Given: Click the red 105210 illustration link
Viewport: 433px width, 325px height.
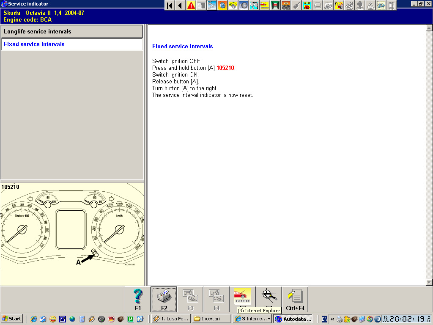Looking at the screenshot, I should click(225, 68).
